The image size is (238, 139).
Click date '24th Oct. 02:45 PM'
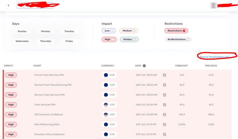147,104
